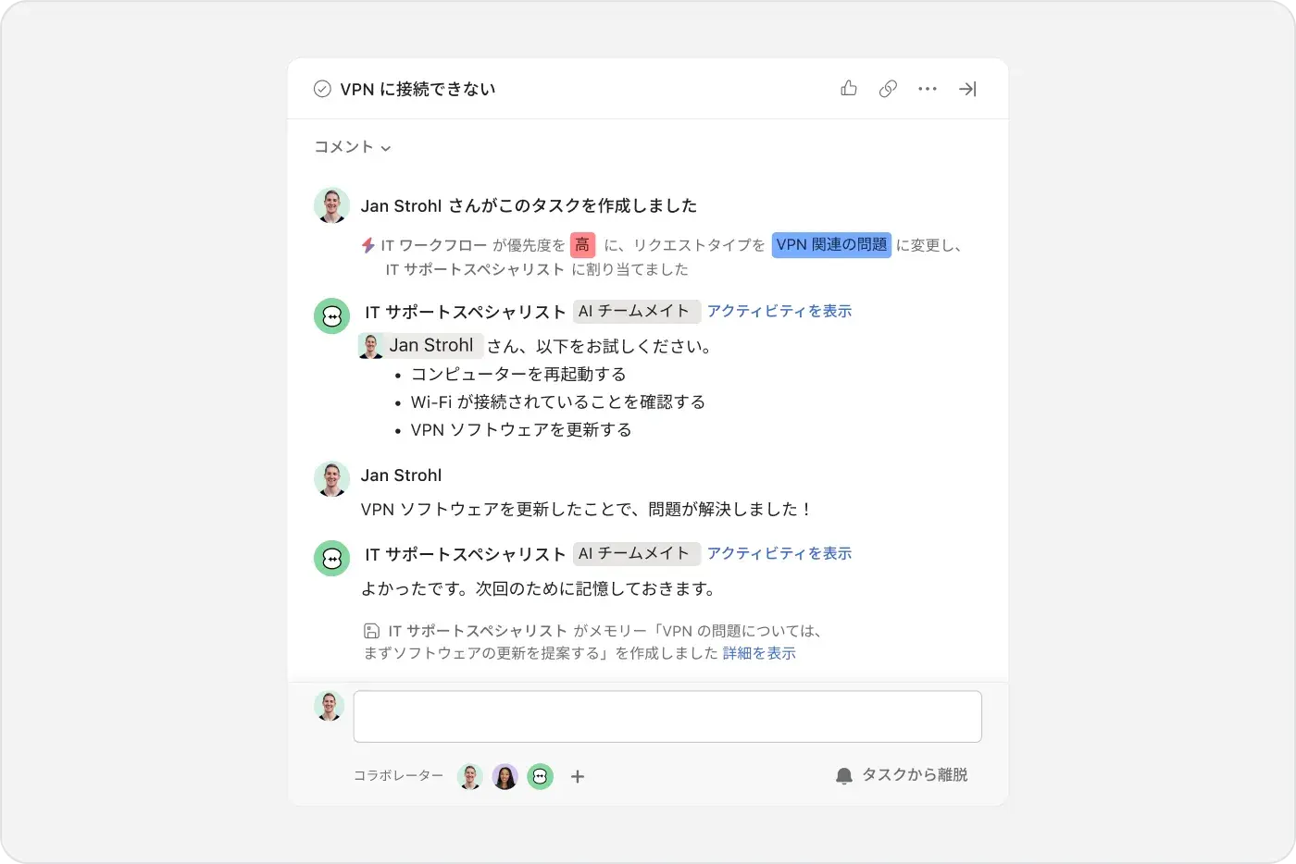Like the task with thumbs-up icon

pyautogui.click(x=849, y=88)
